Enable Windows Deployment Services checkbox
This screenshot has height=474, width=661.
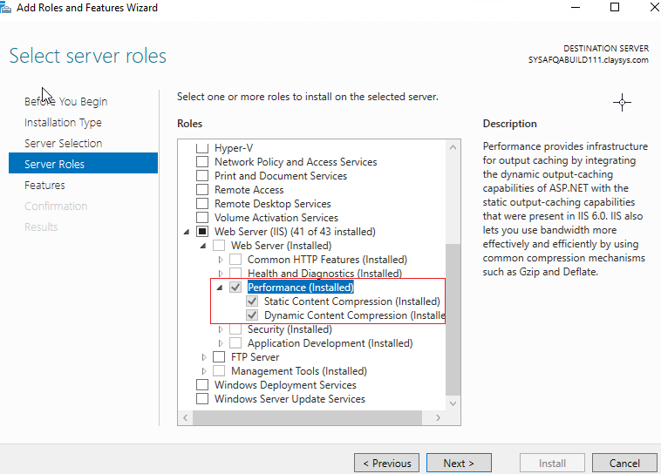[202, 384]
